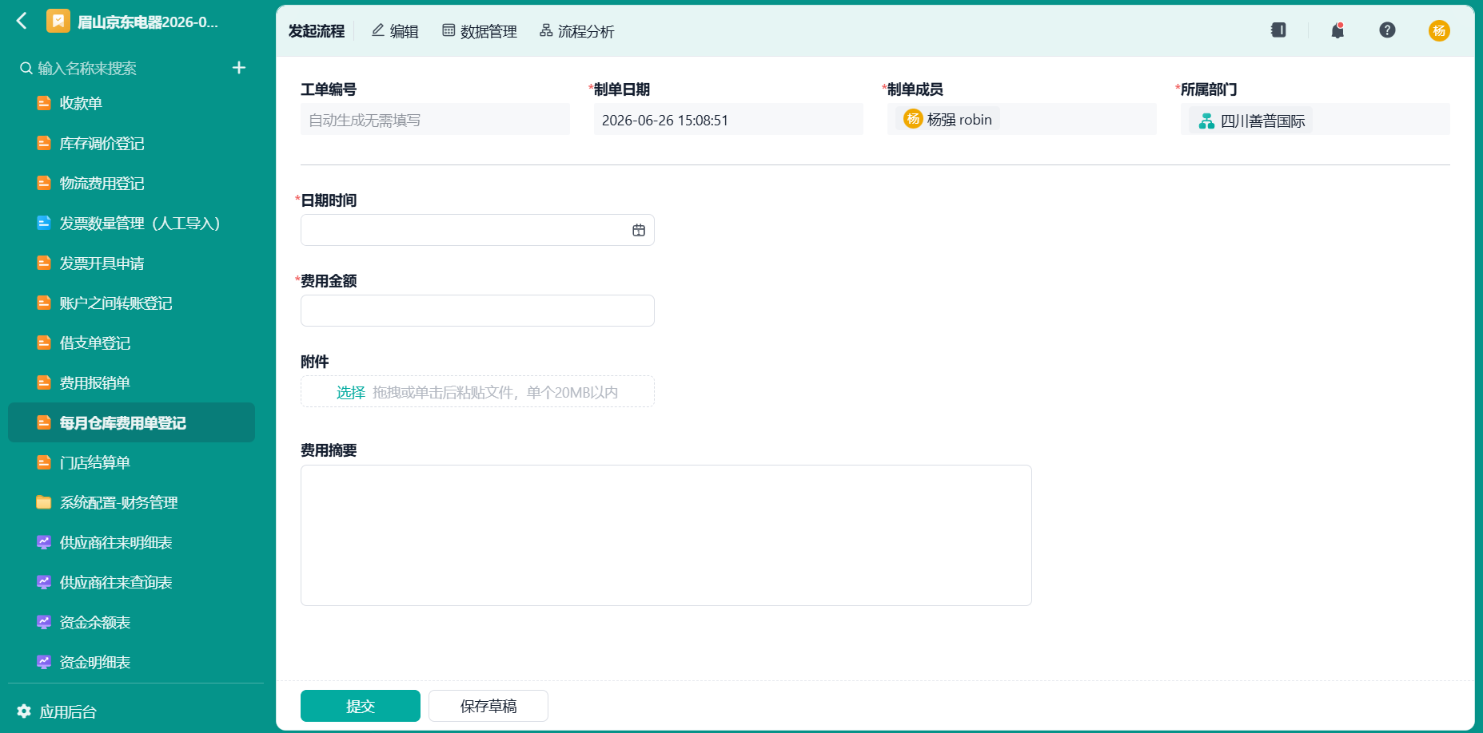The height and width of the screenshot is (733, 1483).
Task: Click the 流程分析 hierarchy icon
Action: (x=546, y=30)
